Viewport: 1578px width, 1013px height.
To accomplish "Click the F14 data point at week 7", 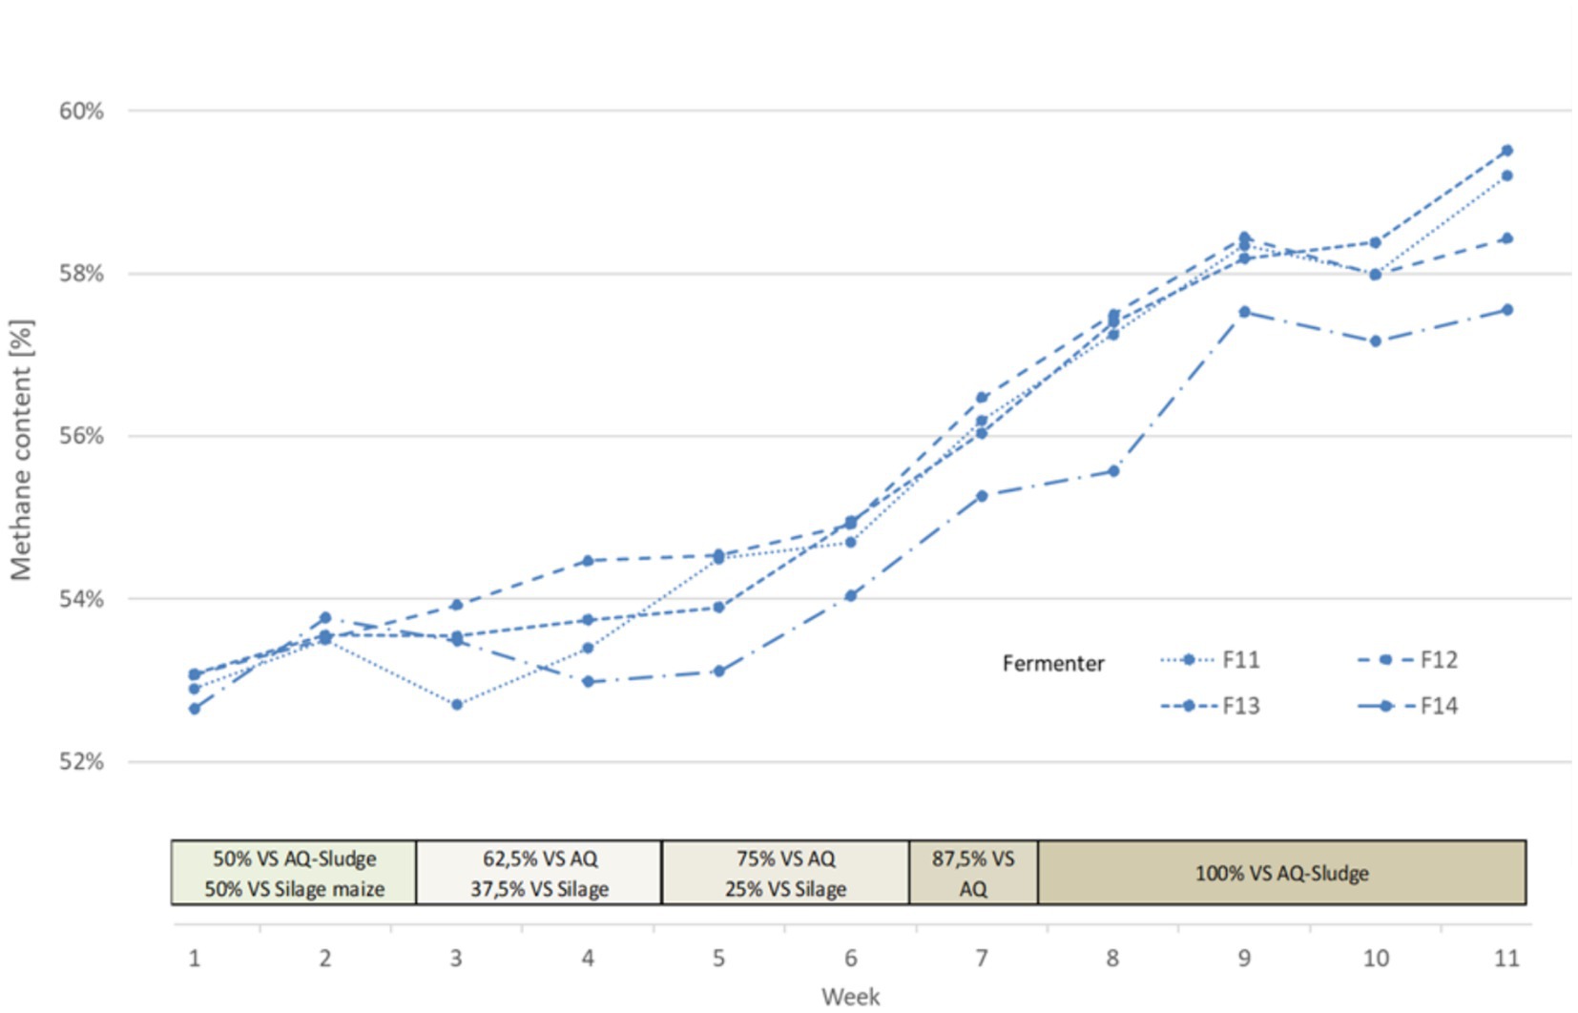I will click(982, 496).
